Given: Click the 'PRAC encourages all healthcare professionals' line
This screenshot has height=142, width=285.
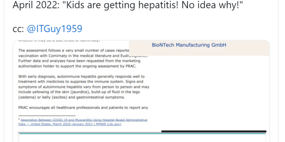Looking at the screenshot, I should [83, 108].
